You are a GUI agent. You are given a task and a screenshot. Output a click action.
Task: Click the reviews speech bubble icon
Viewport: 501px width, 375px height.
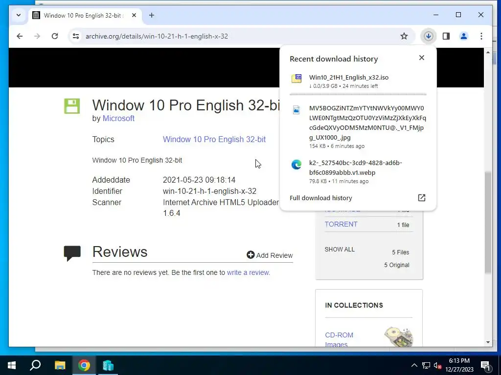coord(72,253)
